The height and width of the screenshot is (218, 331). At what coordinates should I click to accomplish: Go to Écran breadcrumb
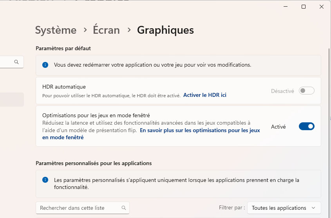[x=107, y=29]
